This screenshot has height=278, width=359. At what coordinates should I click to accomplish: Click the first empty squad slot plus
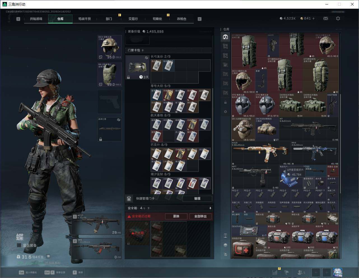[316, 272]
